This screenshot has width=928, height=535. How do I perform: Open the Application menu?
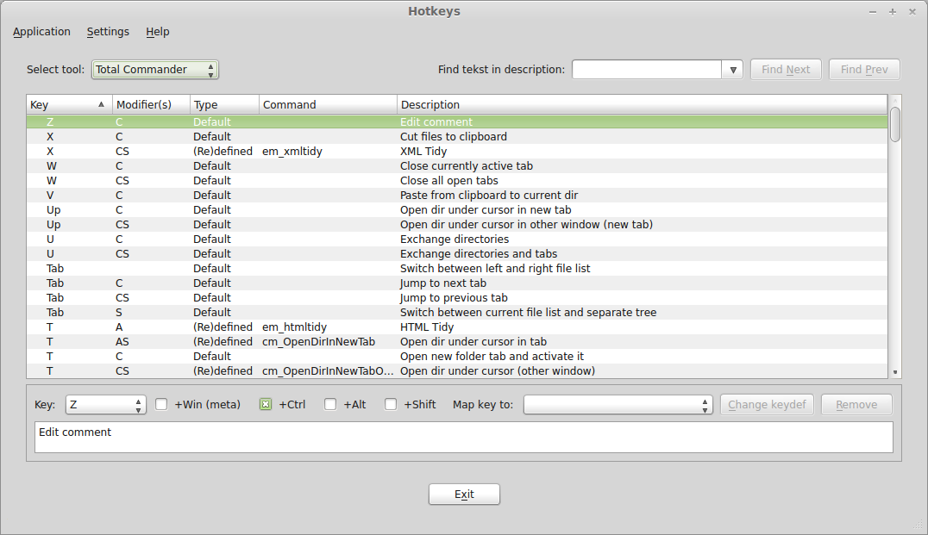tap(41, 32)
